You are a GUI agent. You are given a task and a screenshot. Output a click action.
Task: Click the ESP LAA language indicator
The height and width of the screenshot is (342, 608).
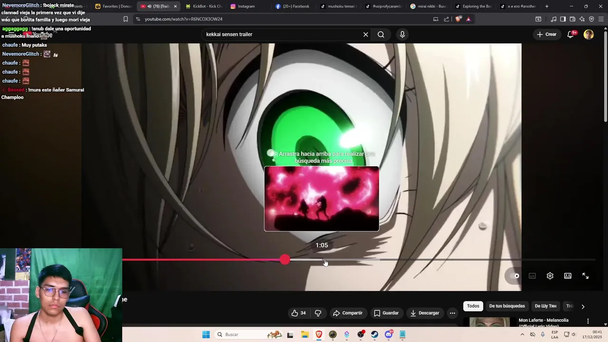click(x=555, y=334)
